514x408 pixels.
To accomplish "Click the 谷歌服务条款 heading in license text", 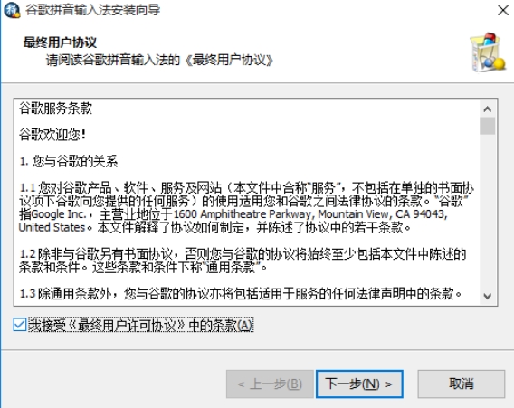I will [56, 109].
